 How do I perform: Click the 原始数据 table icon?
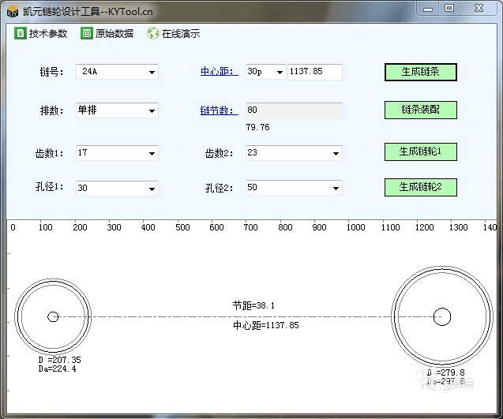tap(86, 33)
